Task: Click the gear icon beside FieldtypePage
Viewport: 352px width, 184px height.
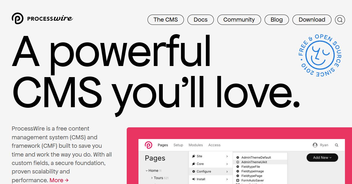Action: click(x=238, y=176)
